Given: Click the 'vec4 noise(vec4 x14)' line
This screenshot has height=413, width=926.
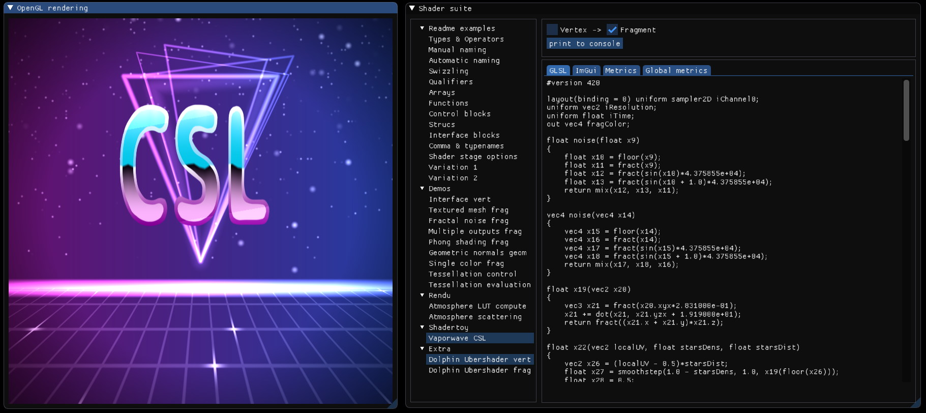Looking at the screenshot, I should click(591, 215).
